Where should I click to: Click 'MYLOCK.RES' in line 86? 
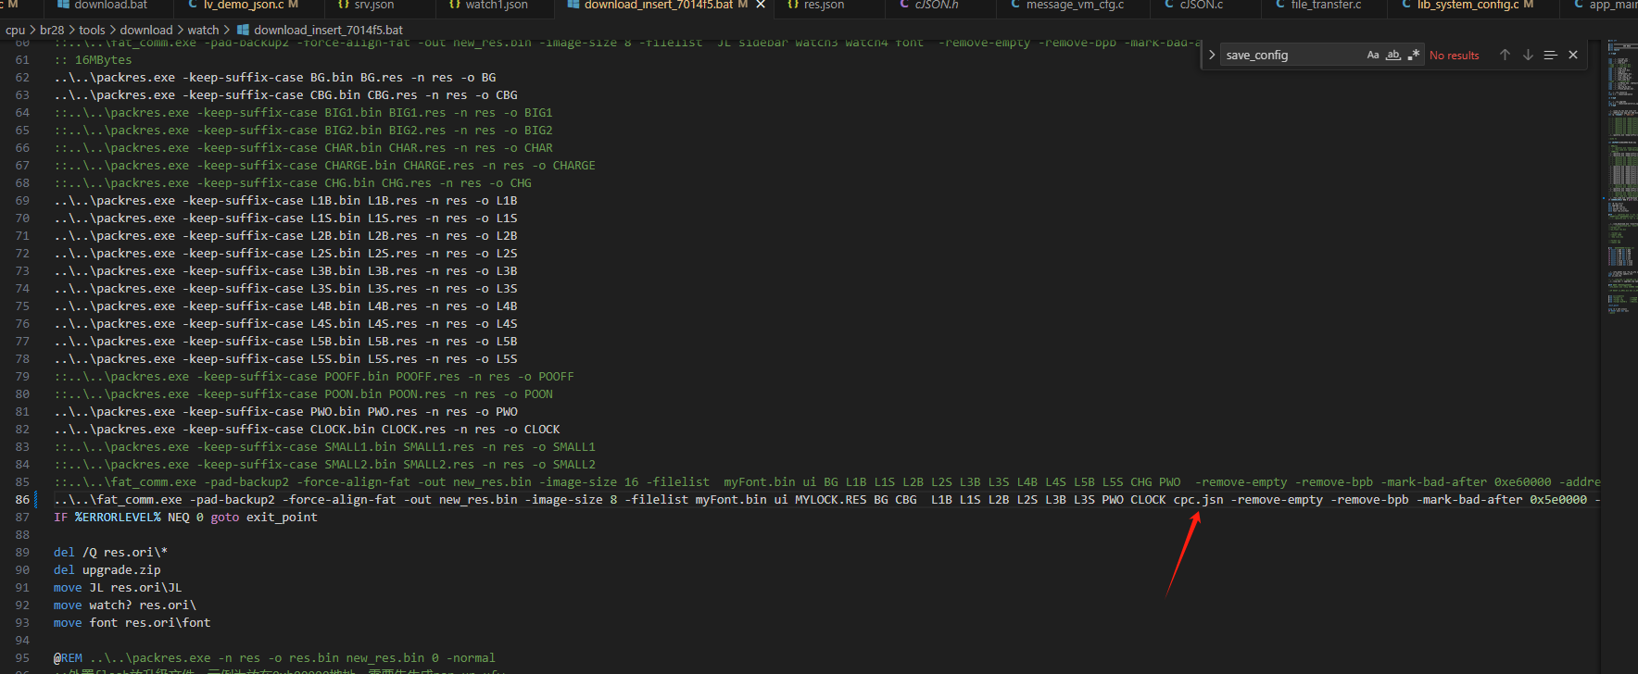(830, 499)
